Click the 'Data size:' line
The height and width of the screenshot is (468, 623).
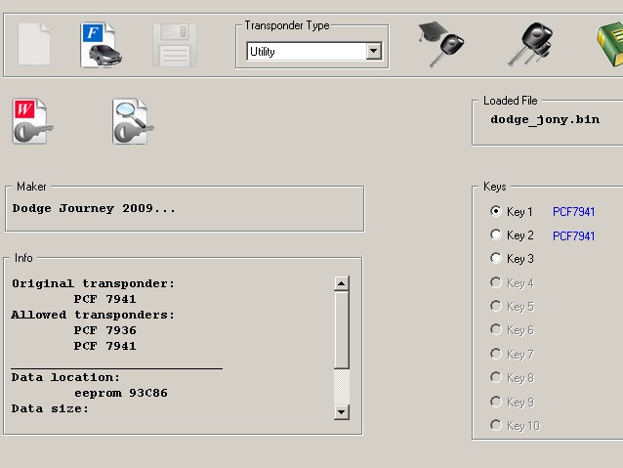pyautogui.click(x=50, y=408)
